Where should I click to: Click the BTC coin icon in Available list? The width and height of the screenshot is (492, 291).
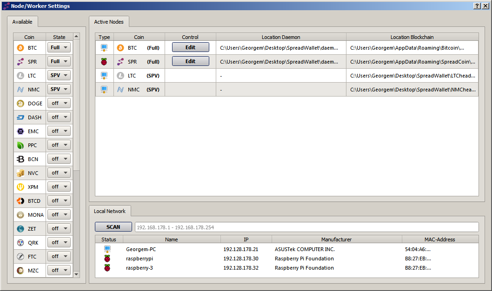click(x=20, y=48)
